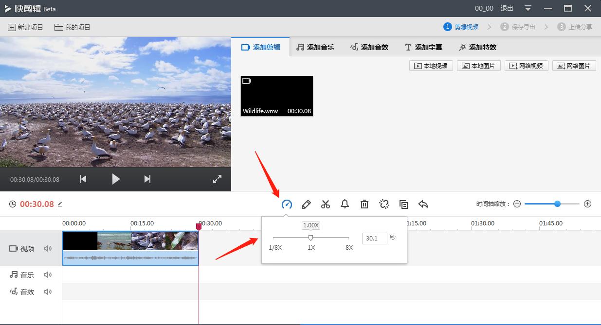Select the video clip on the timeline
This screenshot has height=325, width=601.
coord(130,248)
